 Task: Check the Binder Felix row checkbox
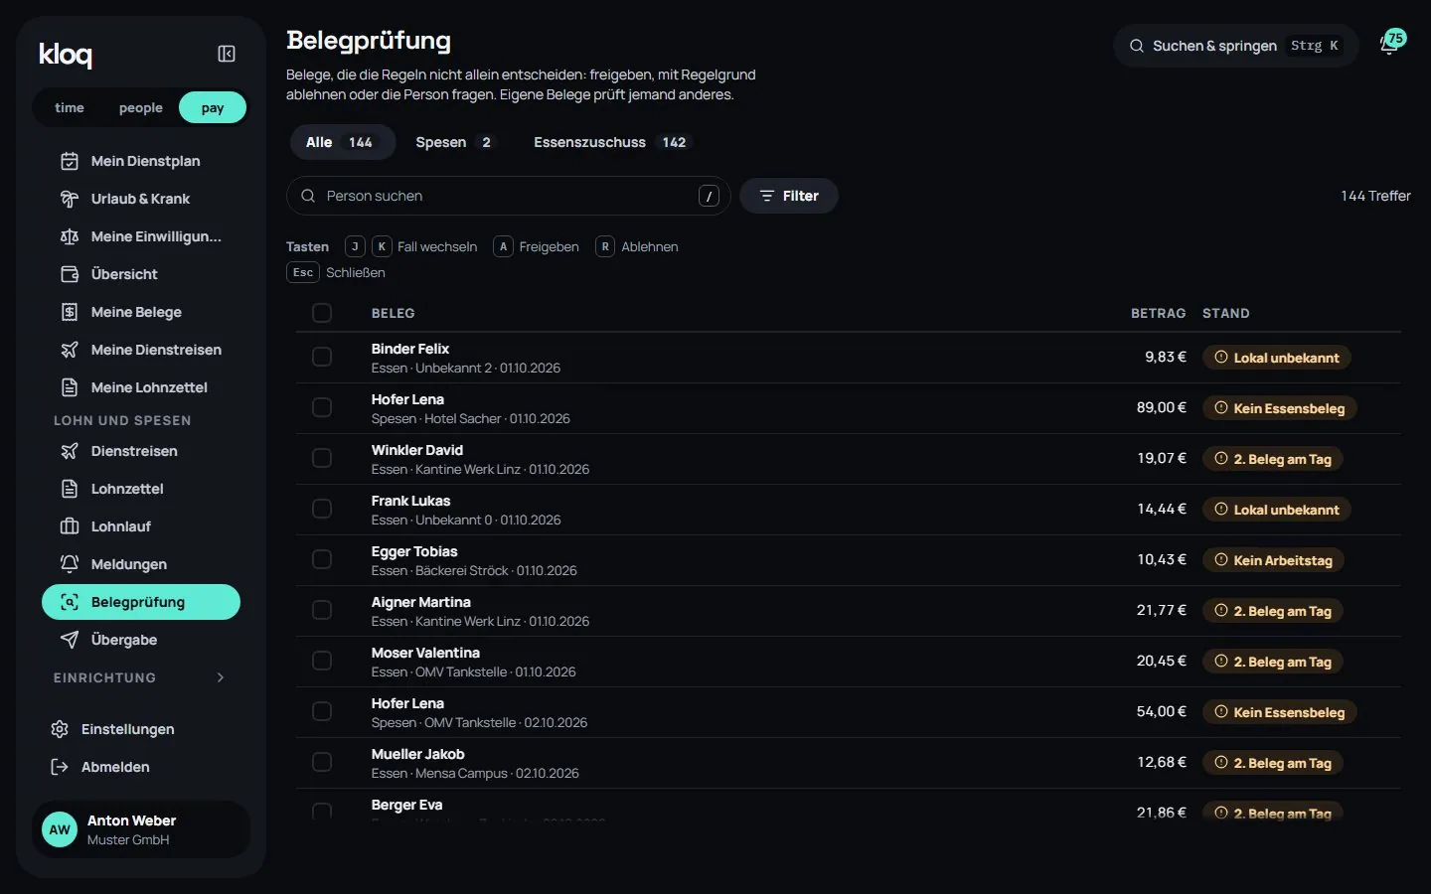(x=322, y=357)
